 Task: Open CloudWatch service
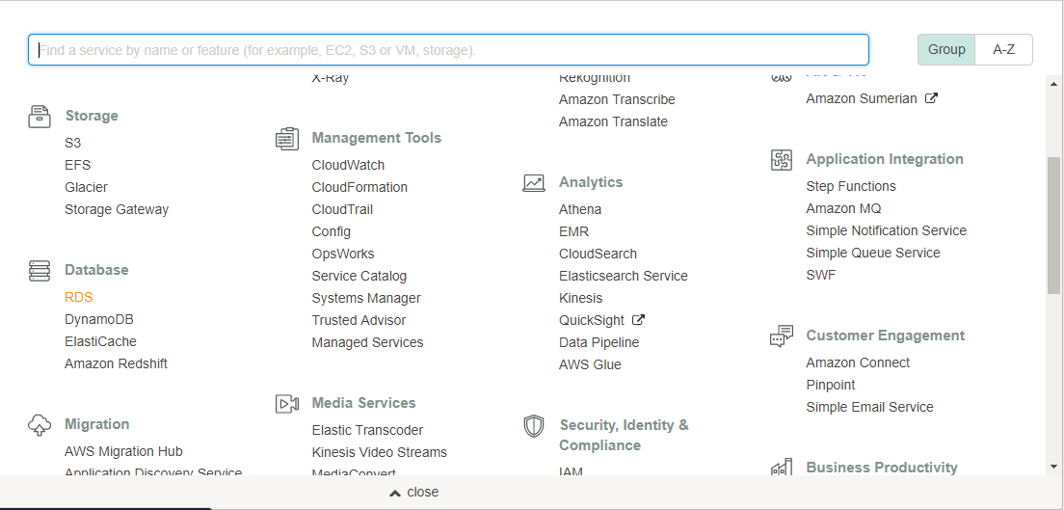point(348,165)
